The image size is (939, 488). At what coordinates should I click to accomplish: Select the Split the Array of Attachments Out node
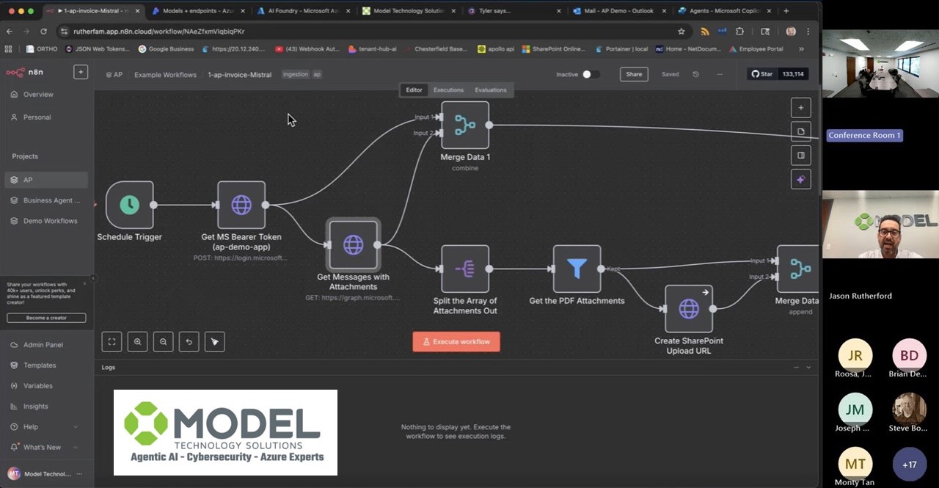tap(465, 269)
